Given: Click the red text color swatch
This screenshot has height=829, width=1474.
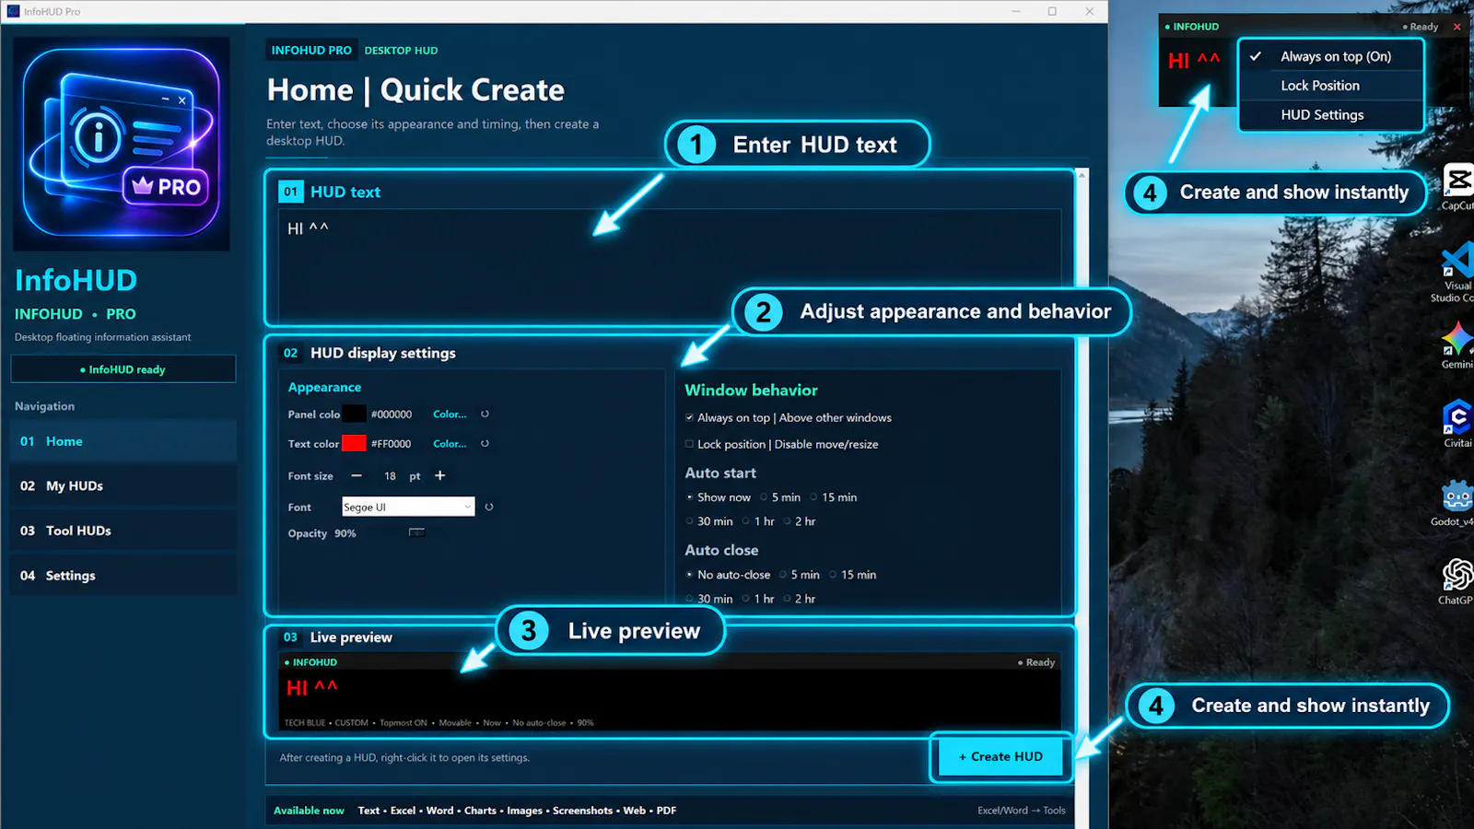Looking at the screenshot, I should point(355,444).
